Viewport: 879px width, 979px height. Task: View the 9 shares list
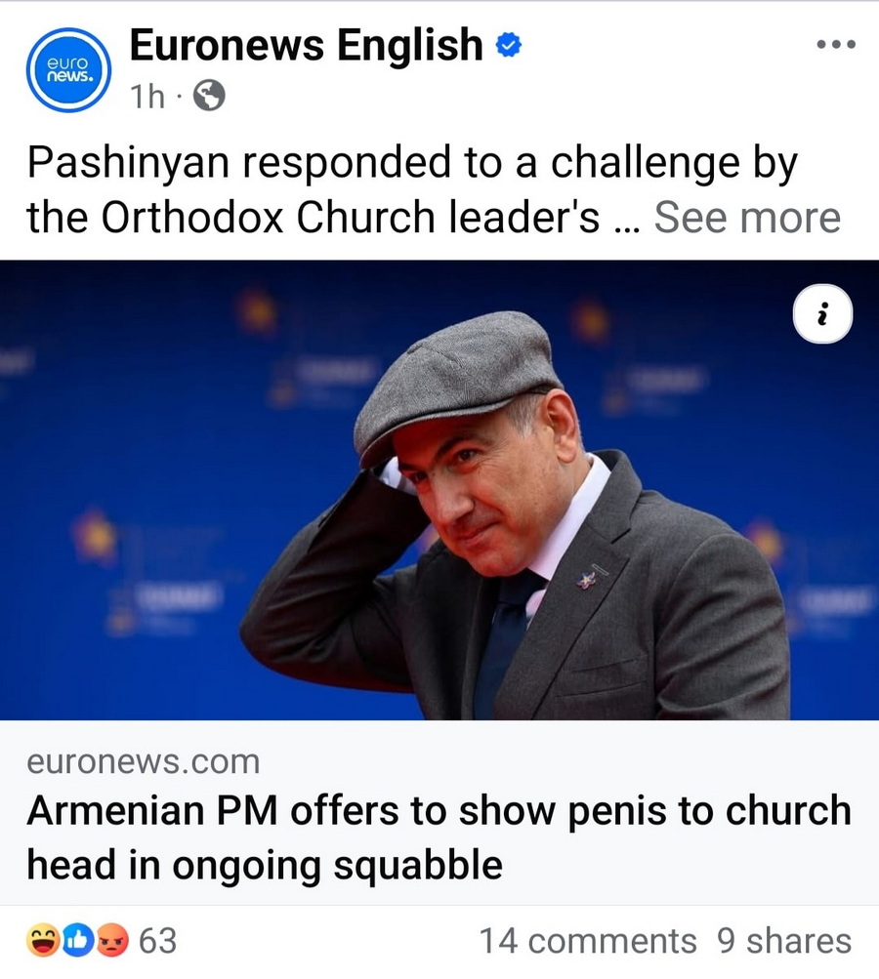784,941
